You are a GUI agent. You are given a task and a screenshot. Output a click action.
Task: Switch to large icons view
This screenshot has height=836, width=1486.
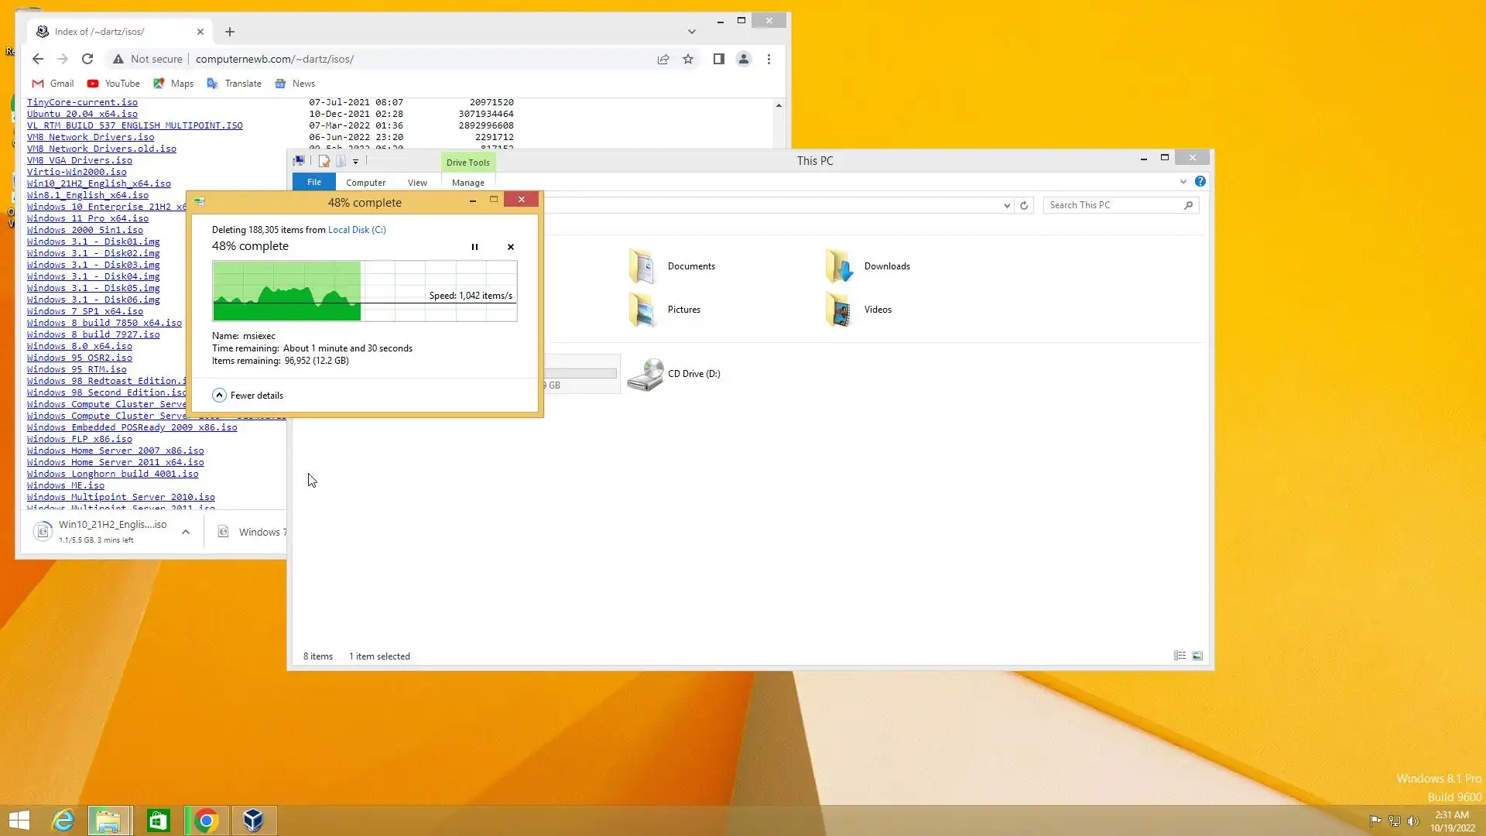[x=1197, y=656]
